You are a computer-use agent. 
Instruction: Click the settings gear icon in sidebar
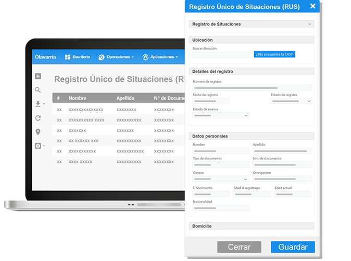pyautogui.click(x=38, y=146)
